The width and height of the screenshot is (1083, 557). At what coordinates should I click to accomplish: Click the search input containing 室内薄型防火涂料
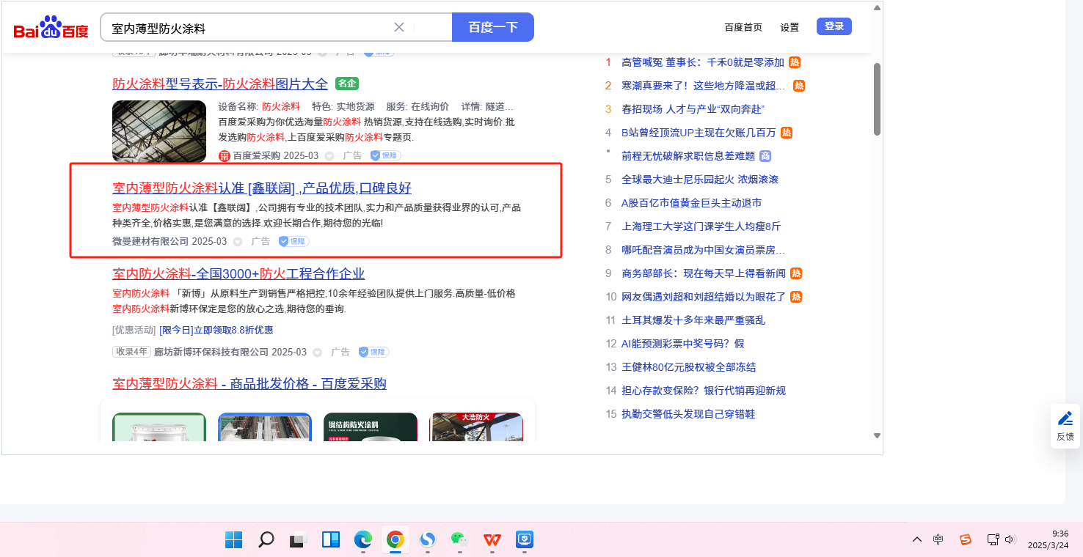(249, 28)
